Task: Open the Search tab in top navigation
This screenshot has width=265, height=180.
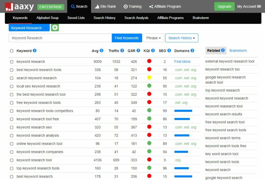Action: tap(79, 7)
